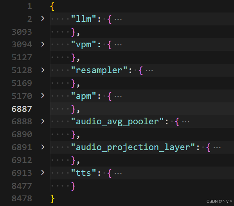Image resolution: width=234 pixels, height=206 pixels.
Task: Unfold ellipsis after "tts": {
Action: click(118, 173)
